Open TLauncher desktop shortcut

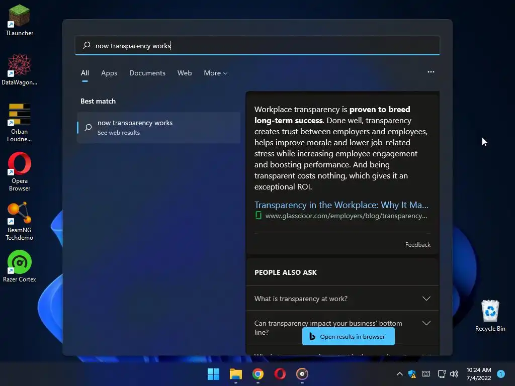pos(20,20)
